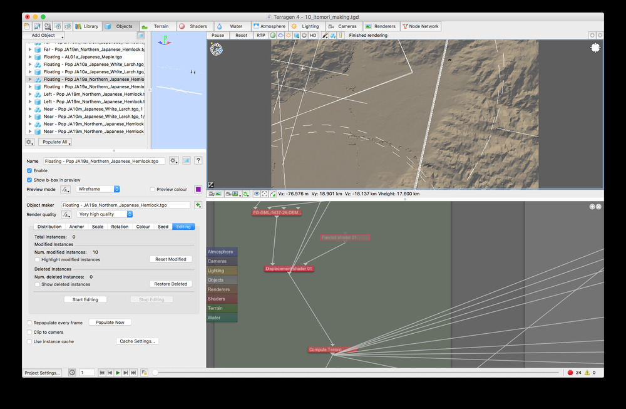
Task: Click the frame-selection icon below the preview
Action: point(265,194)
